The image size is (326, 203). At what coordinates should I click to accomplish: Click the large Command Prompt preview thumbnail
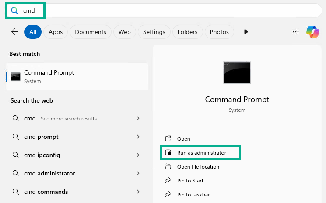237,72
